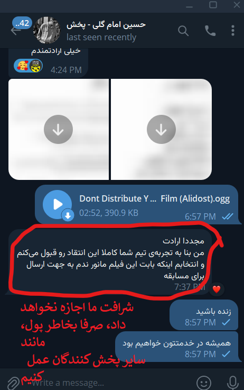Click the emoji reactions under 4:24 PM message

tap(28, 66)
